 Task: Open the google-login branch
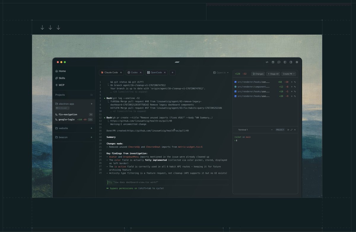(x=65, y=120)
